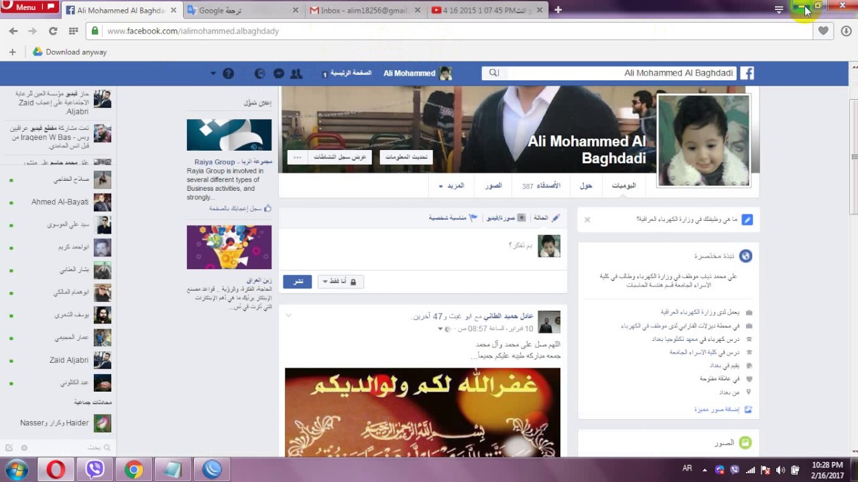Open the Speed Dial grid icon
Image resolution: width=858 pixels, height=482 pixels.
pos(73,31)
